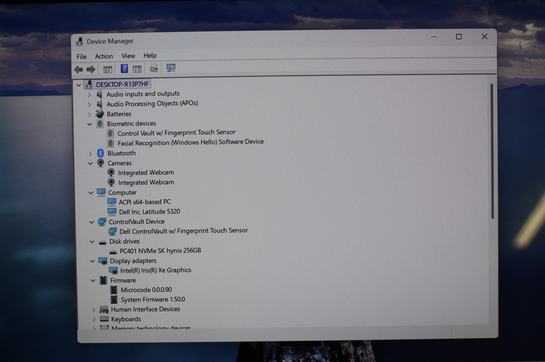Click the Firmware category chip icon
The image size is (545, 362).
coord(103,280)
